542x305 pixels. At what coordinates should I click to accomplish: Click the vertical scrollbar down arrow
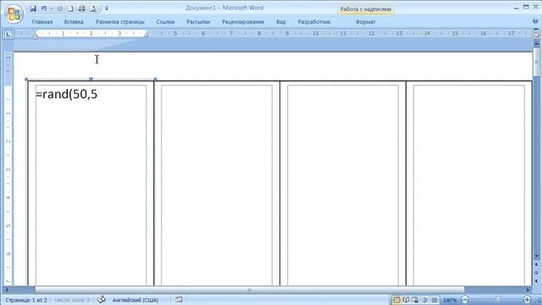coord(536,256)
